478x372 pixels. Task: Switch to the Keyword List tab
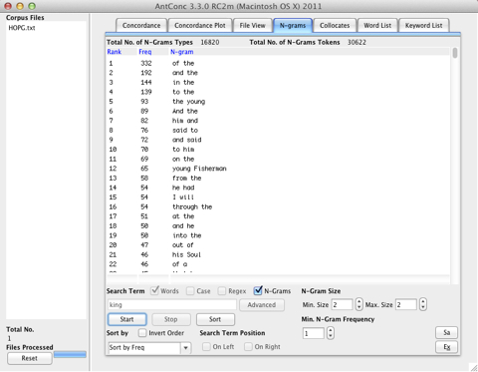pos(423,26)
